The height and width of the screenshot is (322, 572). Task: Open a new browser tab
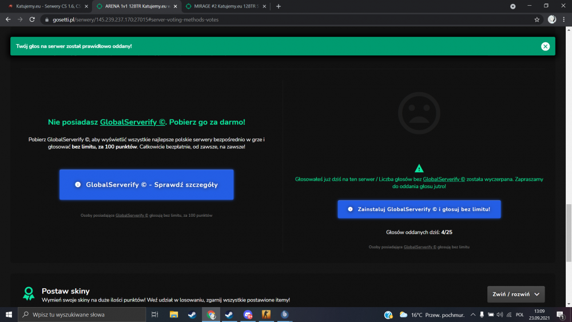279,6
